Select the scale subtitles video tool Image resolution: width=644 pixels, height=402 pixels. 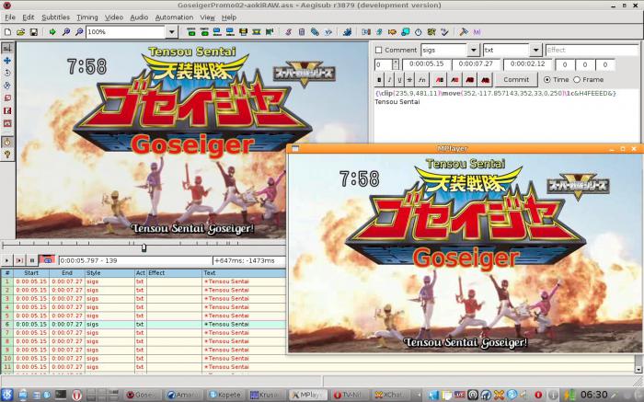pos(7,98)
